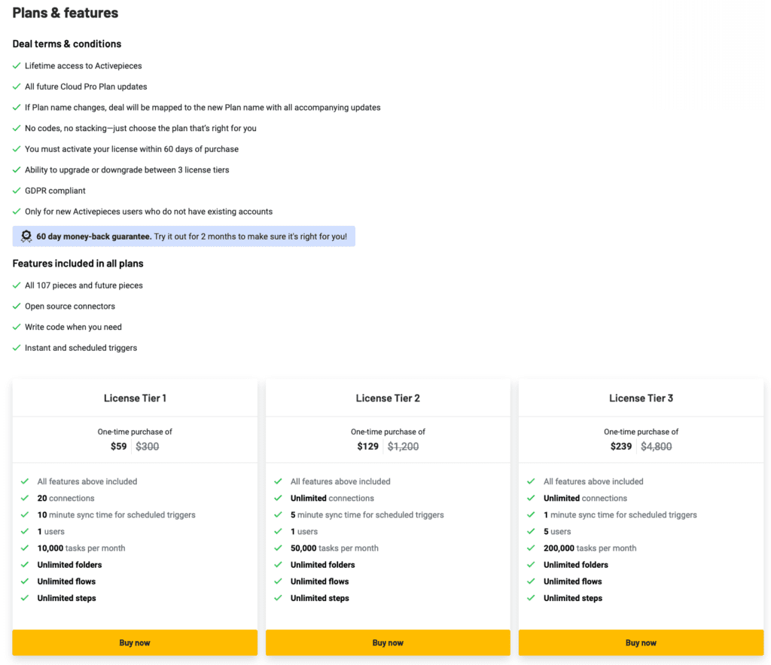
Task: Click the 60 day money-back guarantee text
Action: point(93,236)
